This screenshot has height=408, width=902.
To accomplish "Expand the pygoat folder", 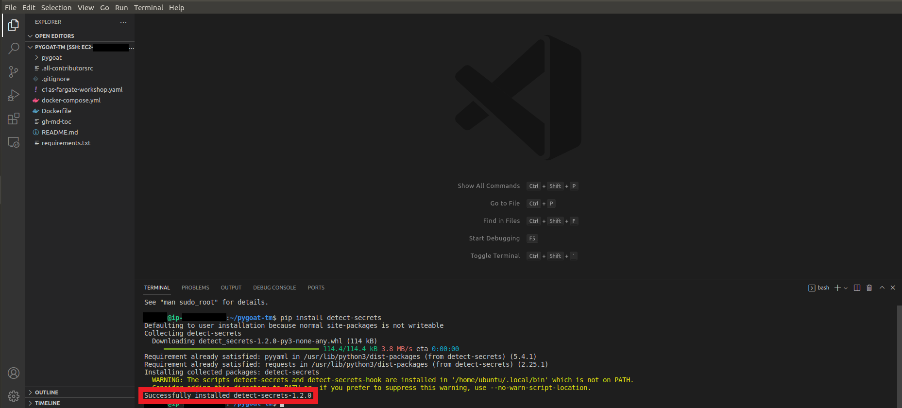I will [80, 57].
